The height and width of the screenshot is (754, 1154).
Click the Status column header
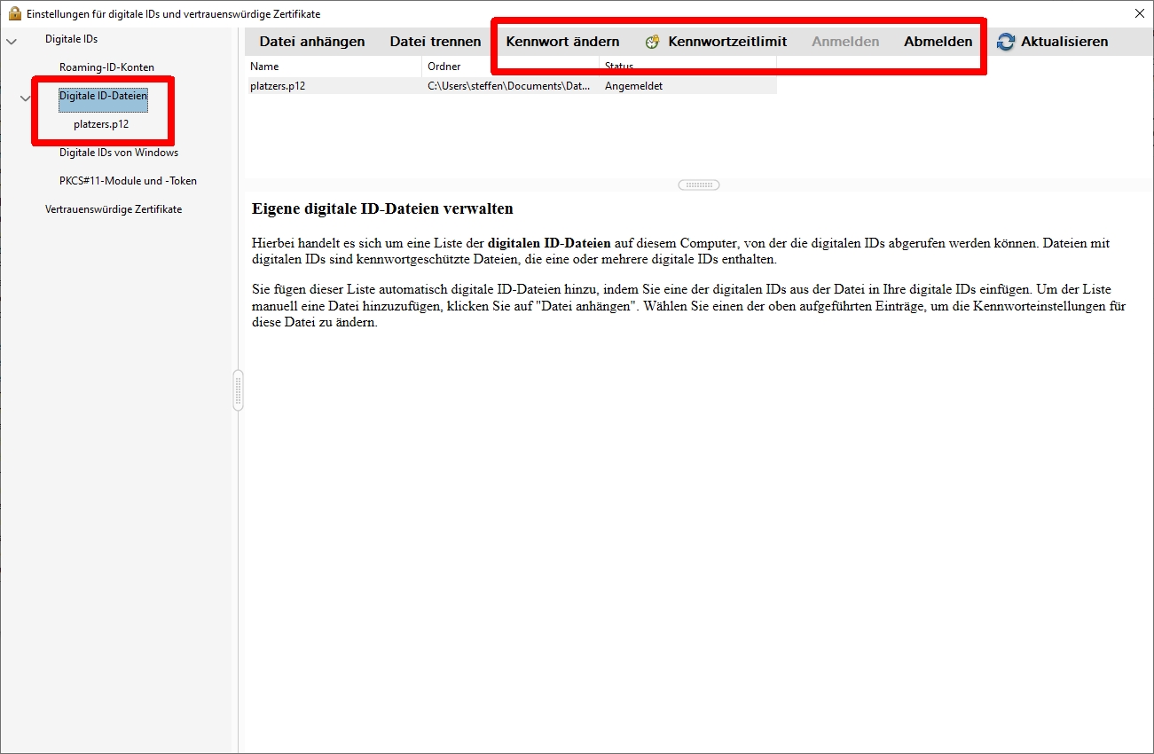coord(687,67)
